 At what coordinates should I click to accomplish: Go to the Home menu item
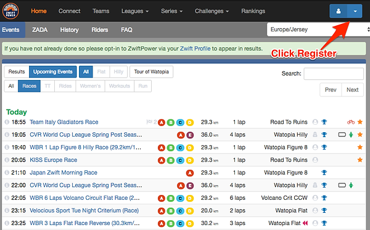[39, 11]
